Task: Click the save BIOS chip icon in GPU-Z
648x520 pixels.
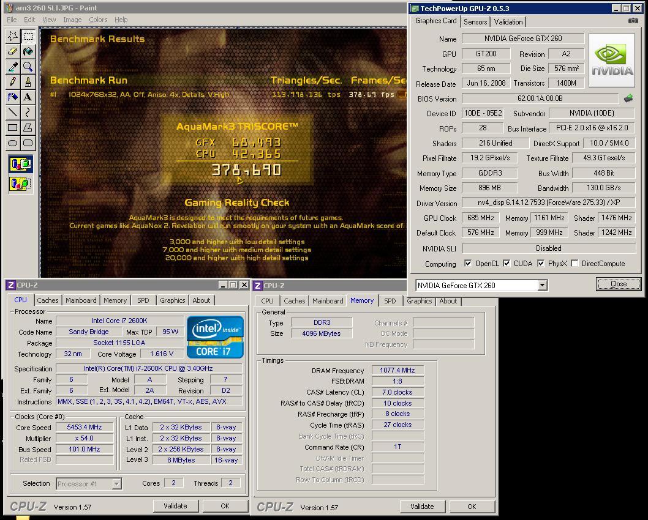Action: [628, 98]
